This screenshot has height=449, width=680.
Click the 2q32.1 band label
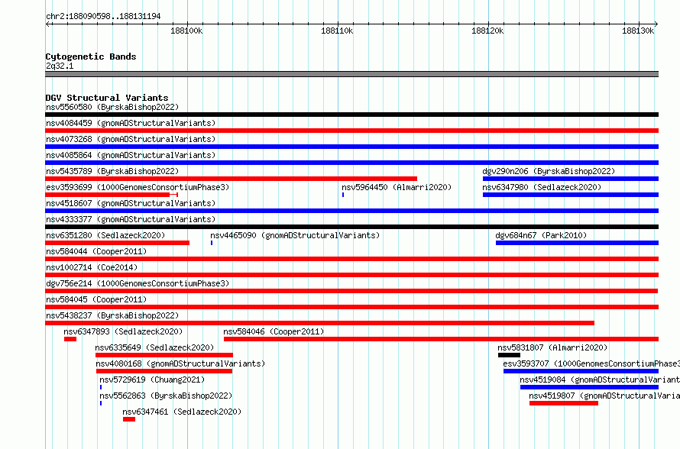[60, 66]
